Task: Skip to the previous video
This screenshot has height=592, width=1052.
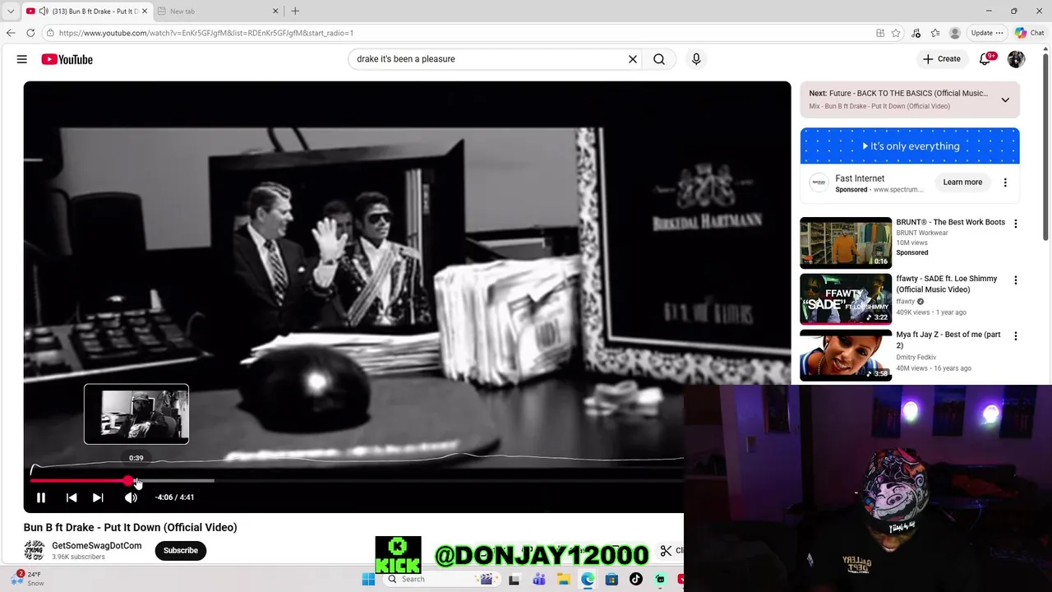Action: point(72,497)
